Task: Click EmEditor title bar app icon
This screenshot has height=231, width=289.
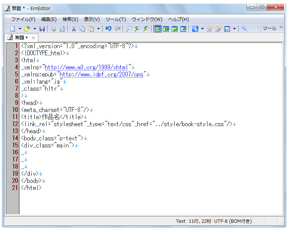Action: click(7, 9)
